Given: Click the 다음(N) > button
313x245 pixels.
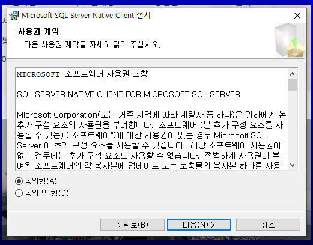Looking at the screenshot, I should [x=199, y=225].
